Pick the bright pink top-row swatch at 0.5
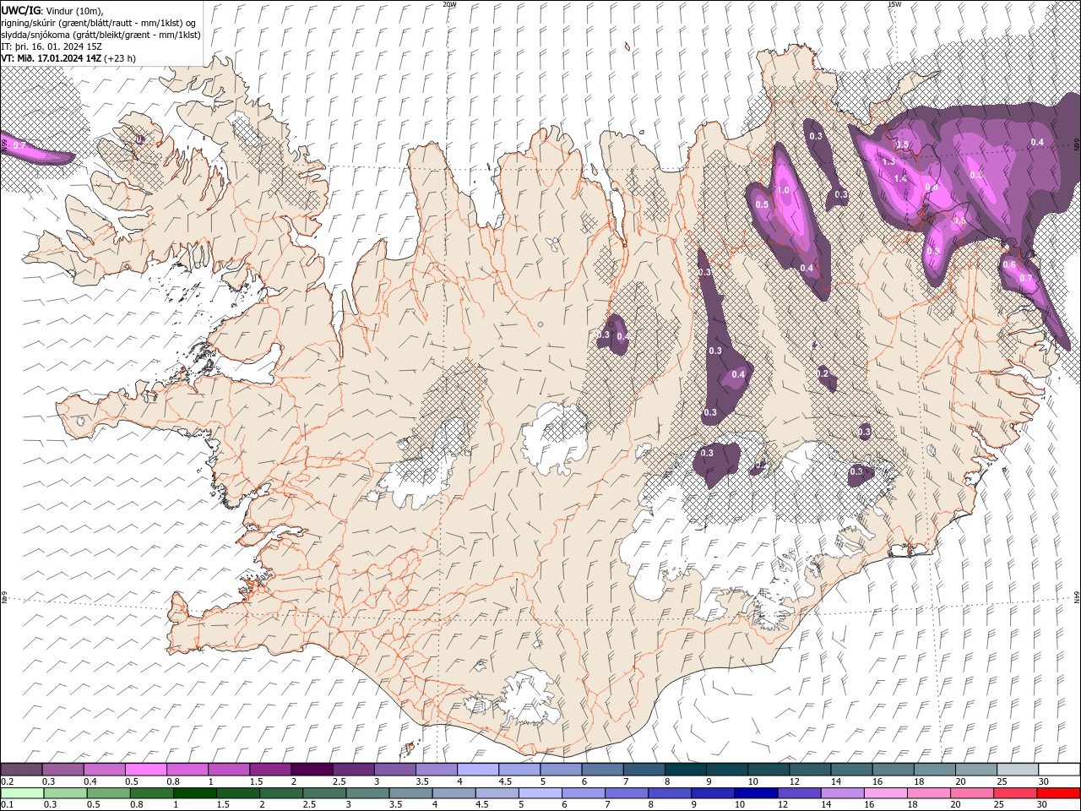 [x=145, y=770]
